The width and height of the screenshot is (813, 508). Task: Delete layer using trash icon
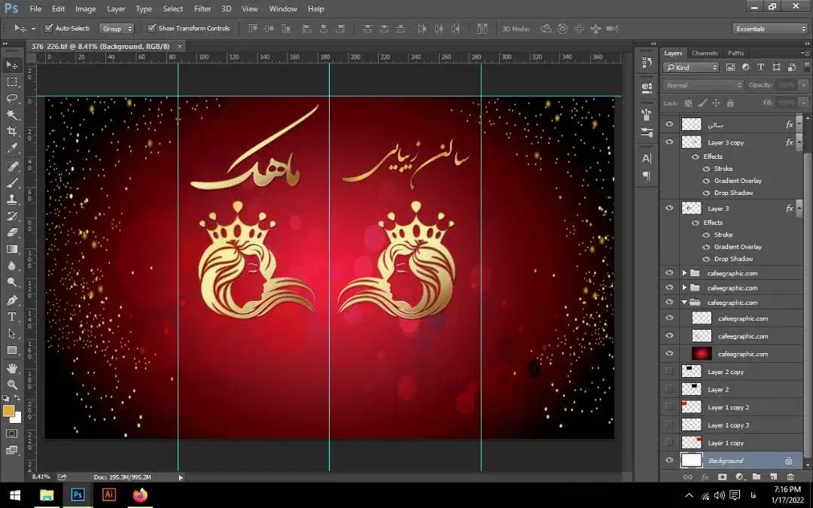(x=790, y=476)
